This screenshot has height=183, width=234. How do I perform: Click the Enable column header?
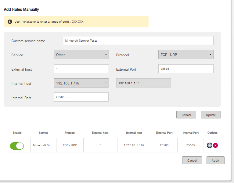pyautogui.click(x=17, y=133)
